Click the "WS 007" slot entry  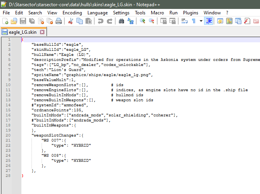pos(54,140)
